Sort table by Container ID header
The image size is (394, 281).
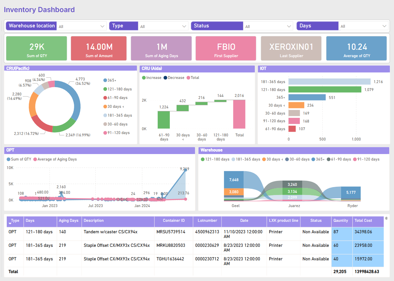point(174,221)
